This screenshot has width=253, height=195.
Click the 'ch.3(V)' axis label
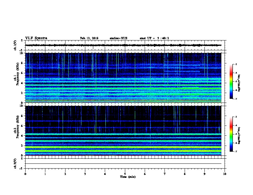15,163
